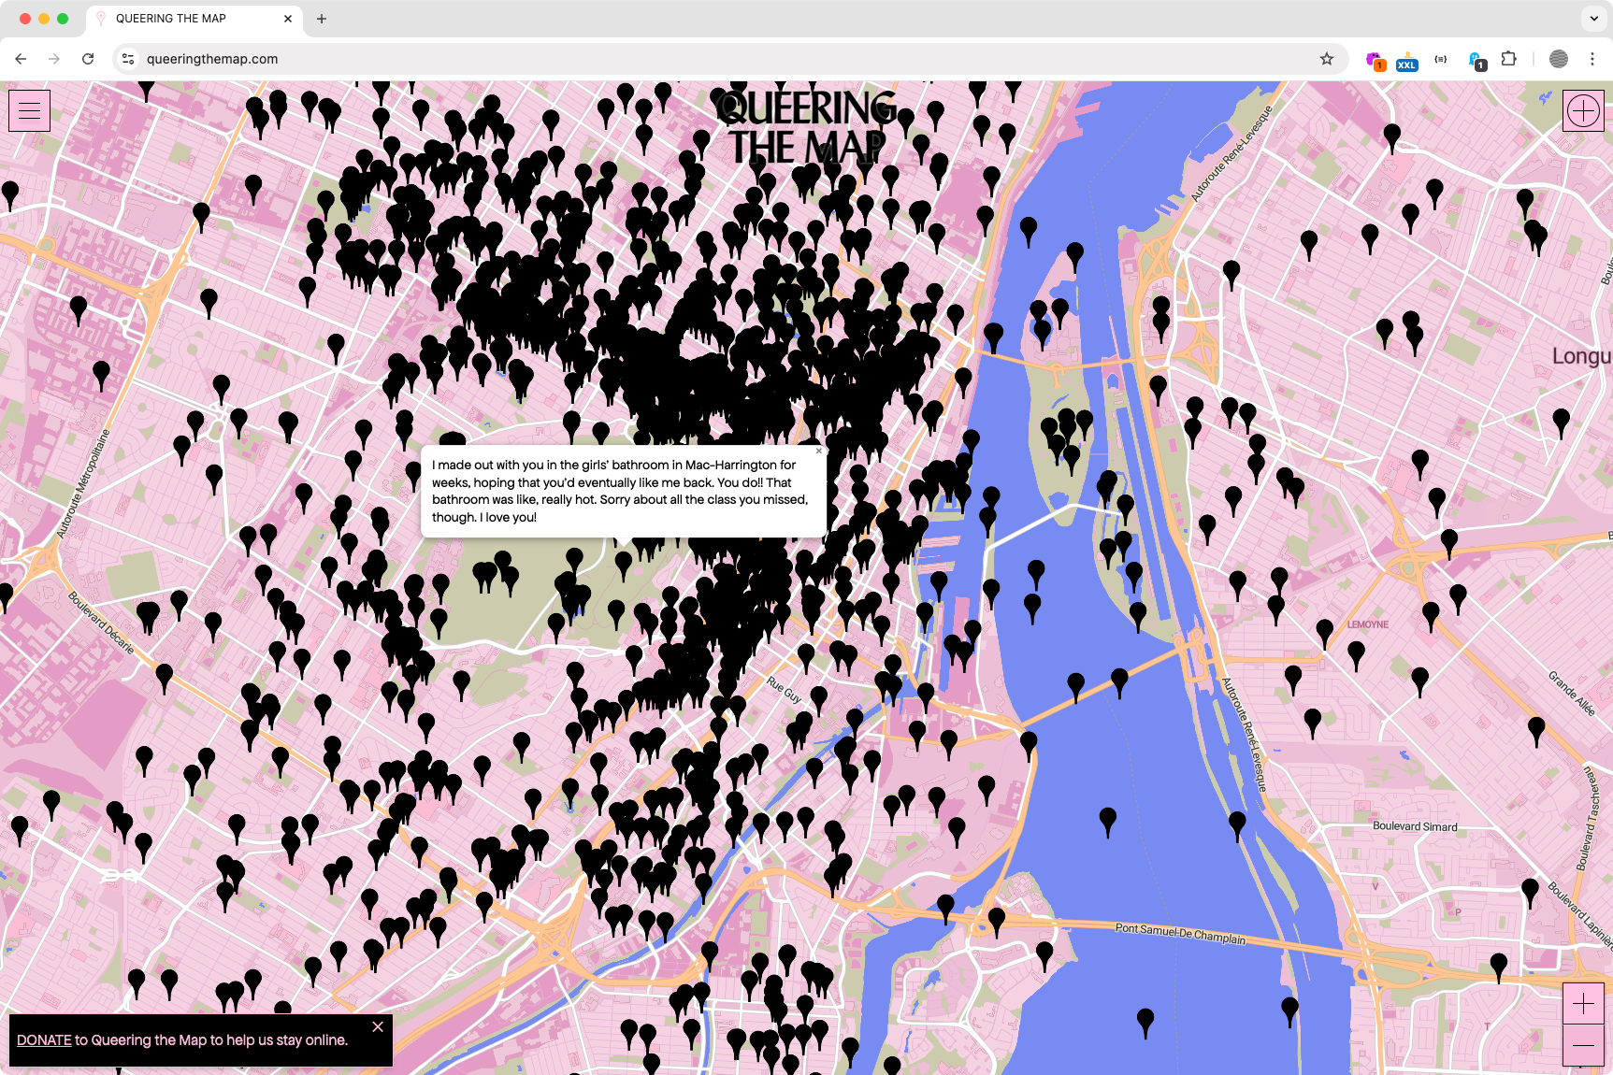The image size is (1613, 1075).
Task: Reload the Queering the Map page
Action: click(x=88, y=59)
